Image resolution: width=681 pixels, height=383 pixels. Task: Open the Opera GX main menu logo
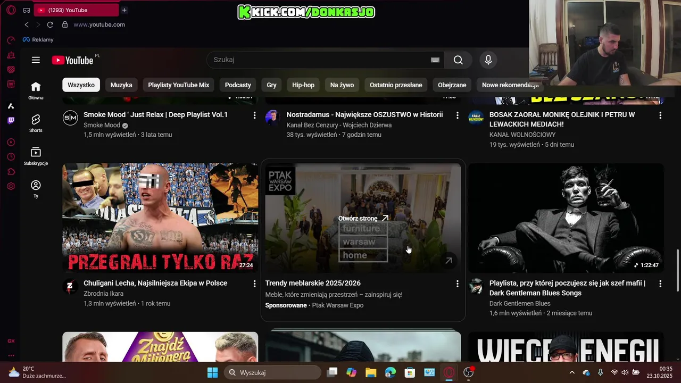pos(11,10)
